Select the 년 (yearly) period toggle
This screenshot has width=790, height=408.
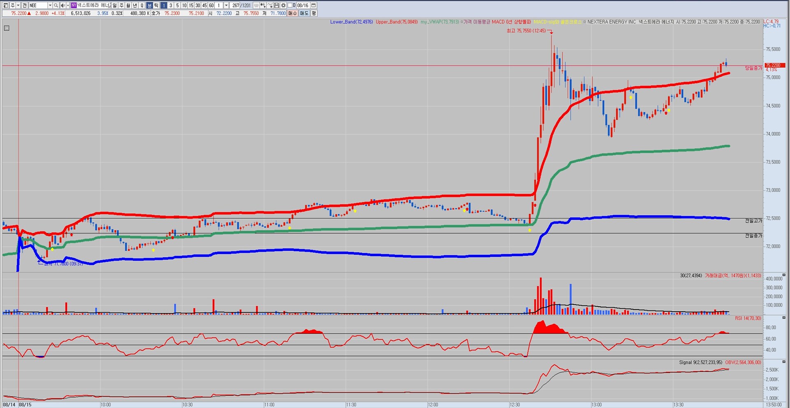pyautogui.click(x=135, y=5)
